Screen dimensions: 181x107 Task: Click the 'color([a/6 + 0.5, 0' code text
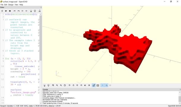[x=23, y=61]
